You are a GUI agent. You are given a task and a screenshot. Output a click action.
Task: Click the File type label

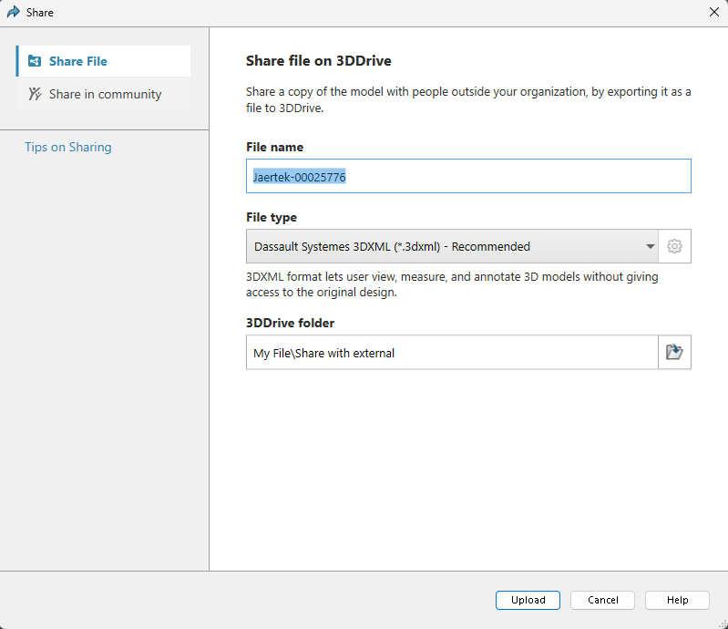point(272,217)
